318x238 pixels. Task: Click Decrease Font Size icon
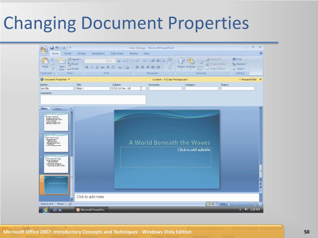pos(124,61)
